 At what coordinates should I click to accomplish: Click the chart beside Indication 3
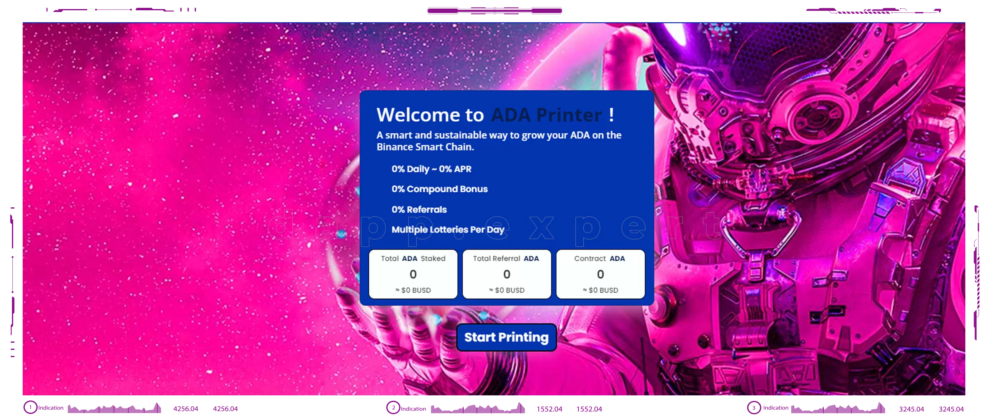click(x=838, y=408)
